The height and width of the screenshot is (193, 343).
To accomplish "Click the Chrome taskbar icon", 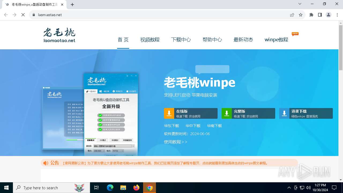I will 150,188.
